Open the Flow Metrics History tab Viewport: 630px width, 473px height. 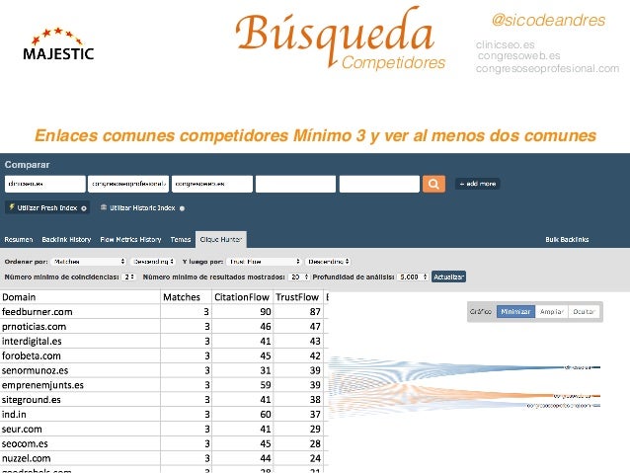[x=130, y=240]
